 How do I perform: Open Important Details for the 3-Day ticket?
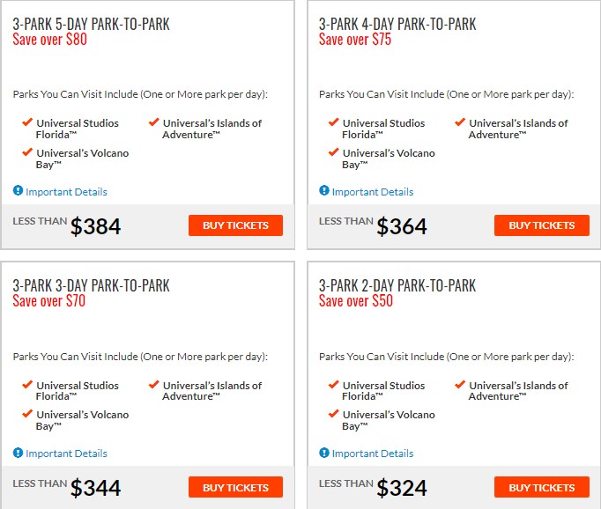tap(66, 454)
